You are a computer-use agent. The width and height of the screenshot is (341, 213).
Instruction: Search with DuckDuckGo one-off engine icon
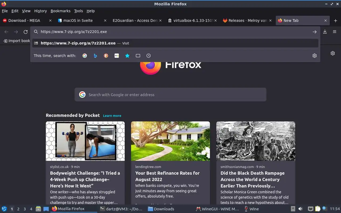coord(106,56)
